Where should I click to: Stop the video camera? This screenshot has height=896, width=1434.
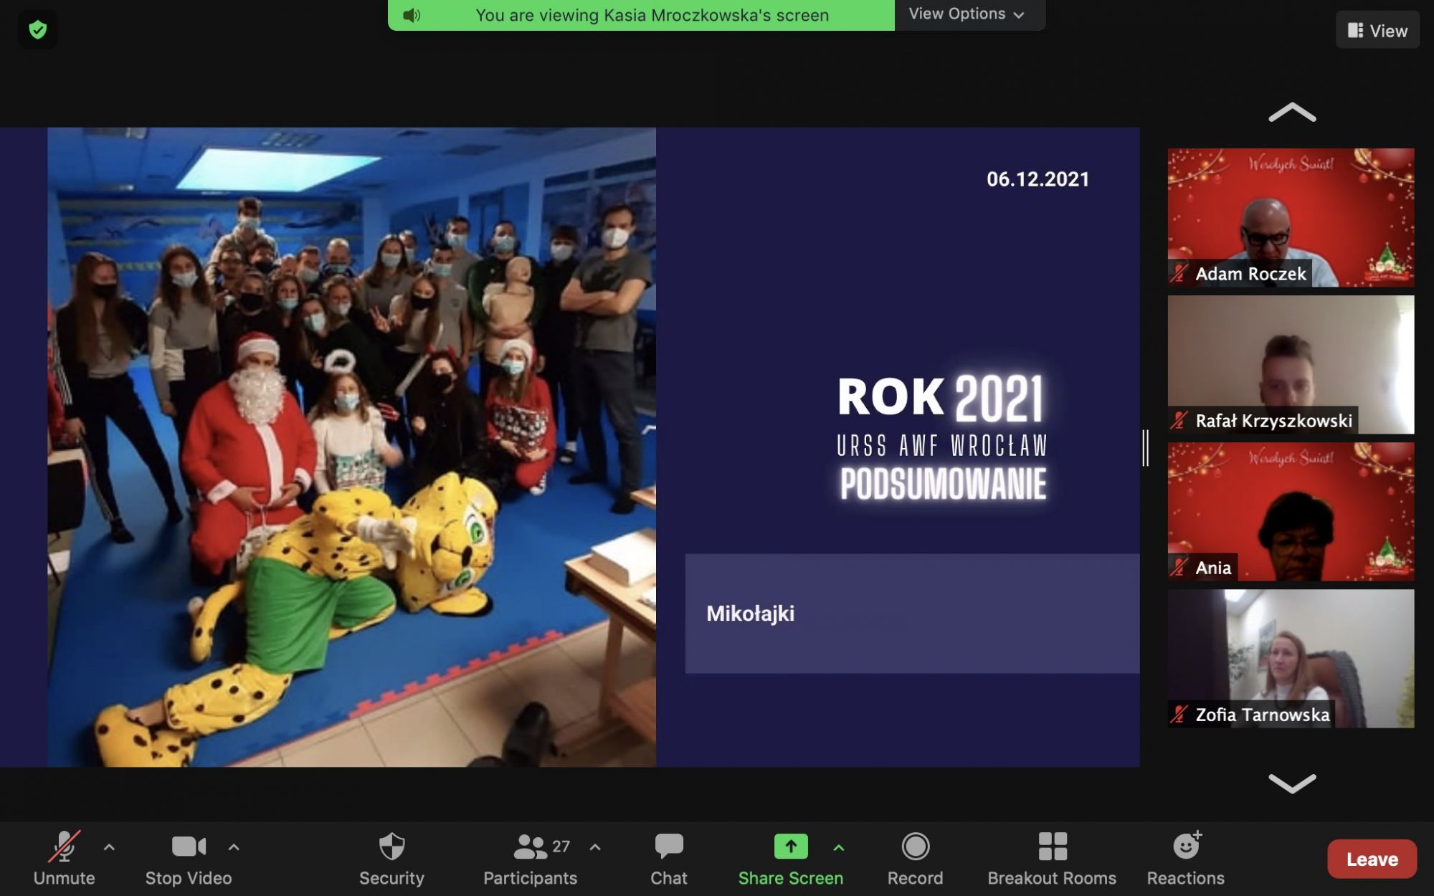click(x=189, y=859)
